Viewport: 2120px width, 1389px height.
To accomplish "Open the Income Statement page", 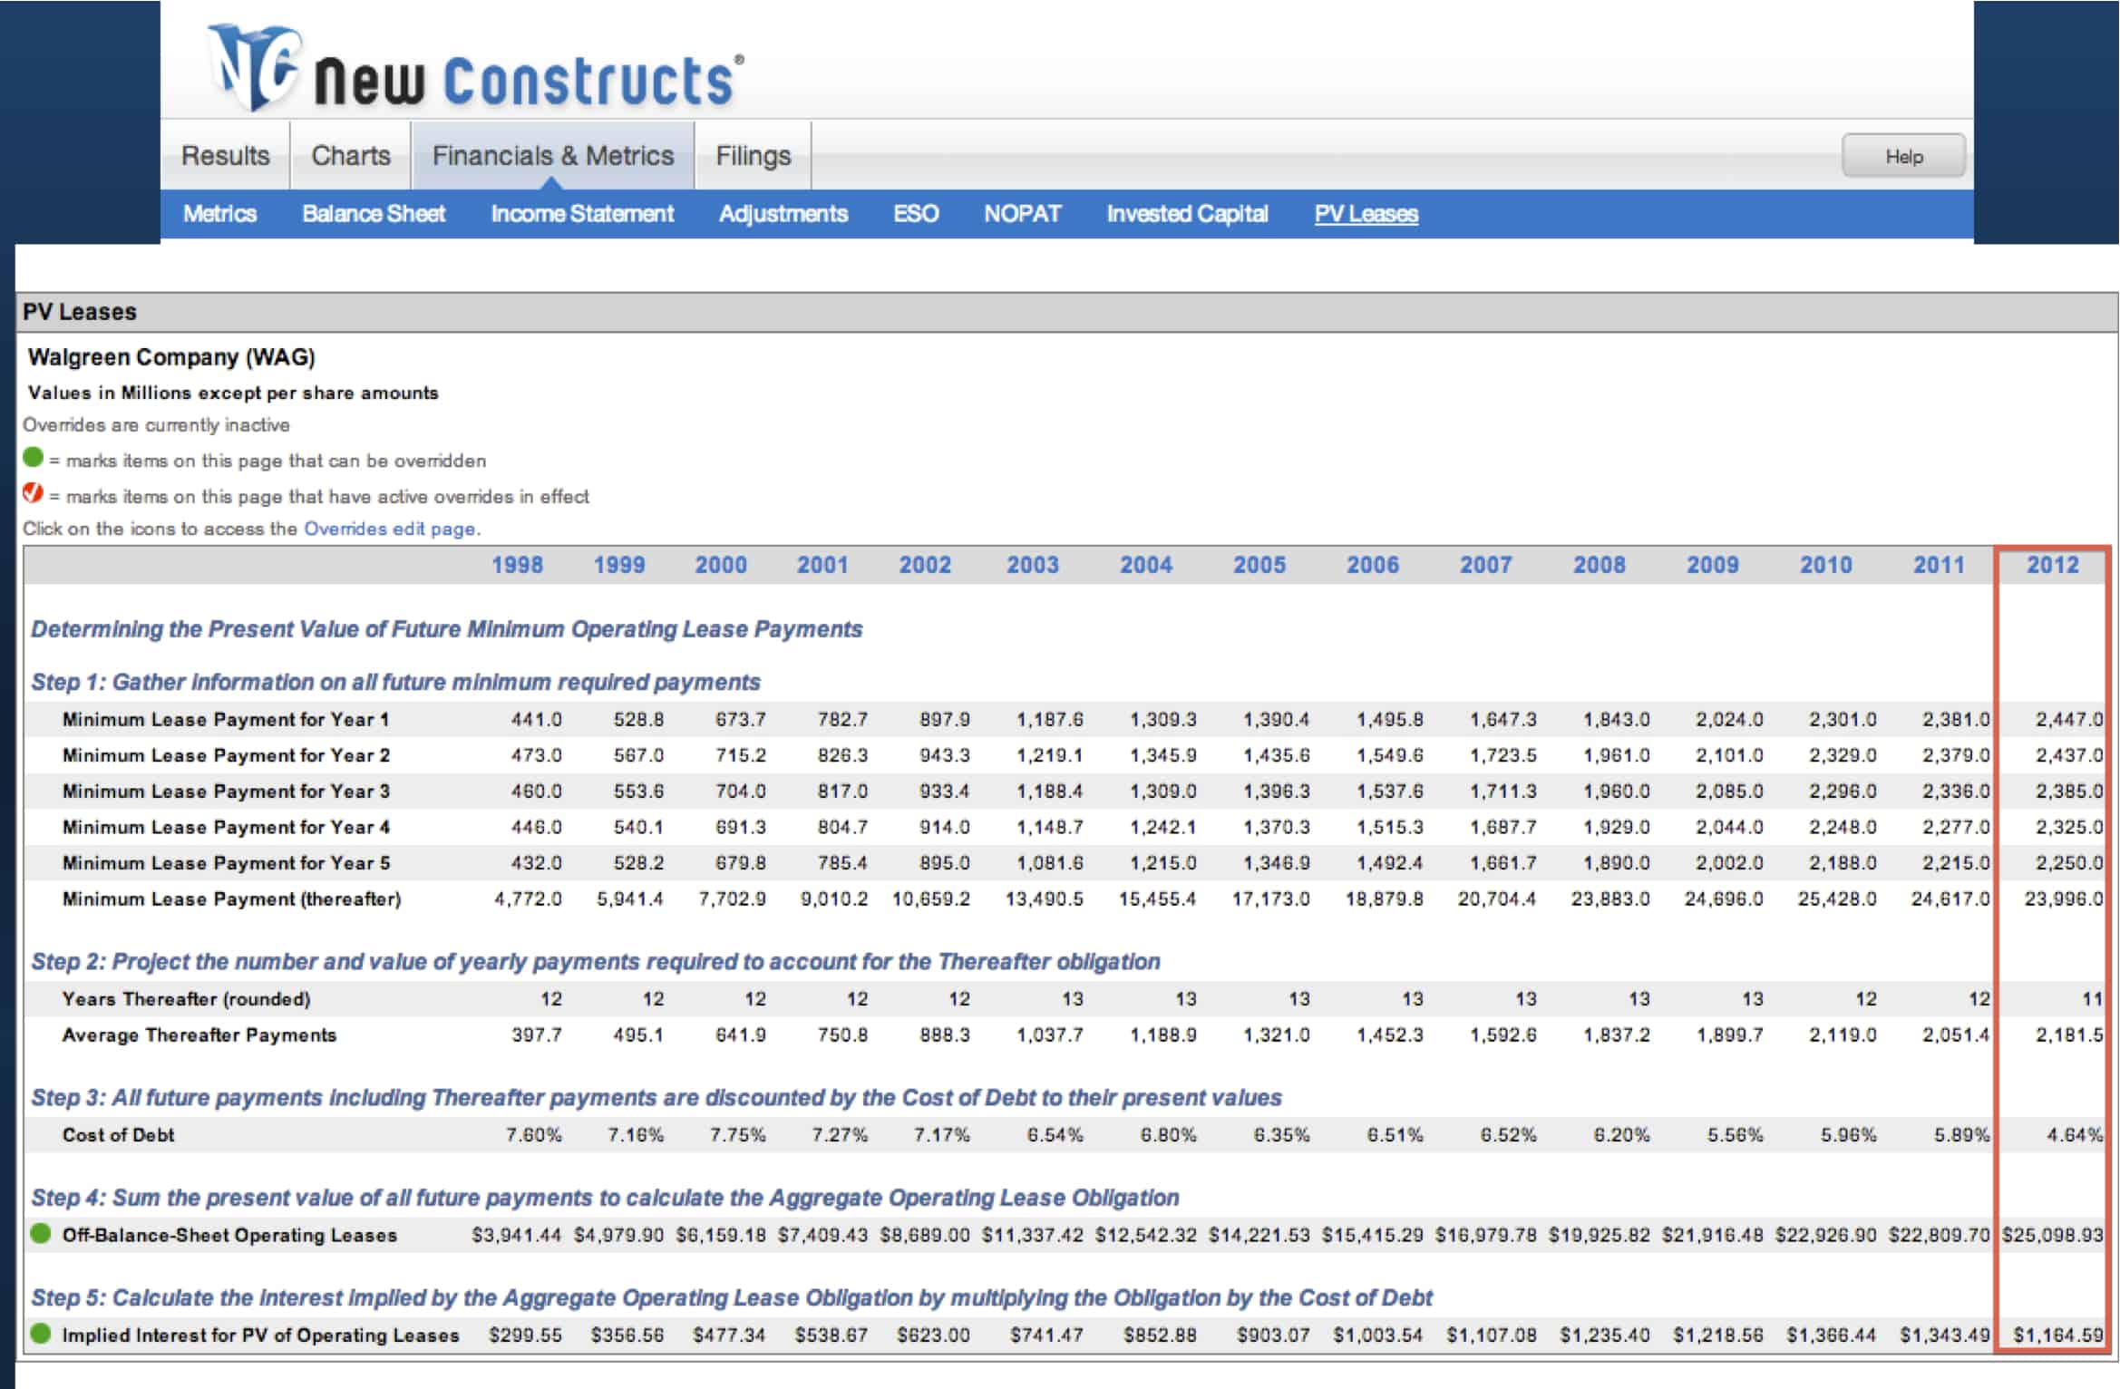I will coord(582,214).
